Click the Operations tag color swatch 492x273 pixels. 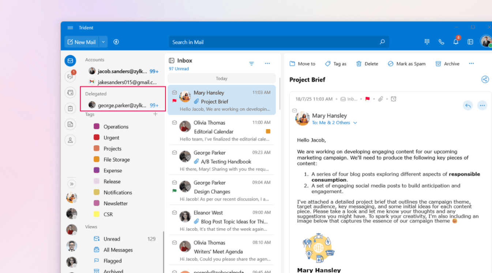[97, 126]
